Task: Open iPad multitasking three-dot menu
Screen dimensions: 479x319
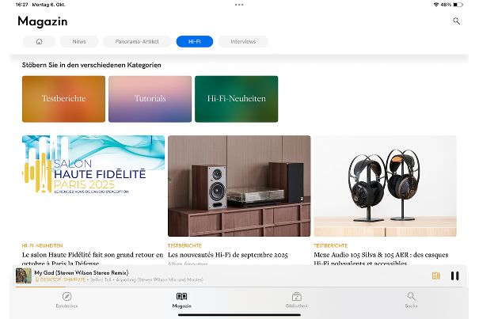Action: coord(239,4)
